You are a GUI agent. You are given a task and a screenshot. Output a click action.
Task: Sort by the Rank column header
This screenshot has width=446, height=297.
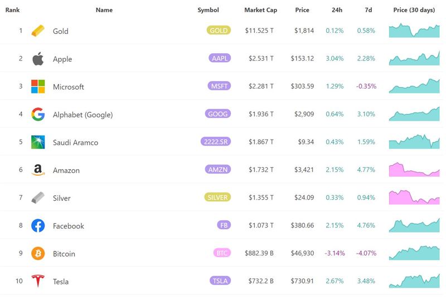pos(12,10)
